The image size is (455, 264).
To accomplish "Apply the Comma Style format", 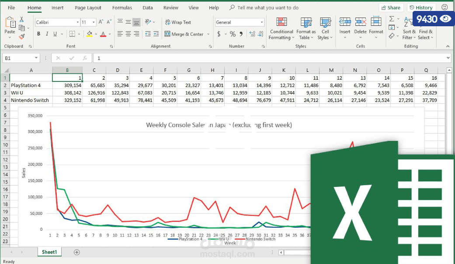I will click(x=241, y=34).
